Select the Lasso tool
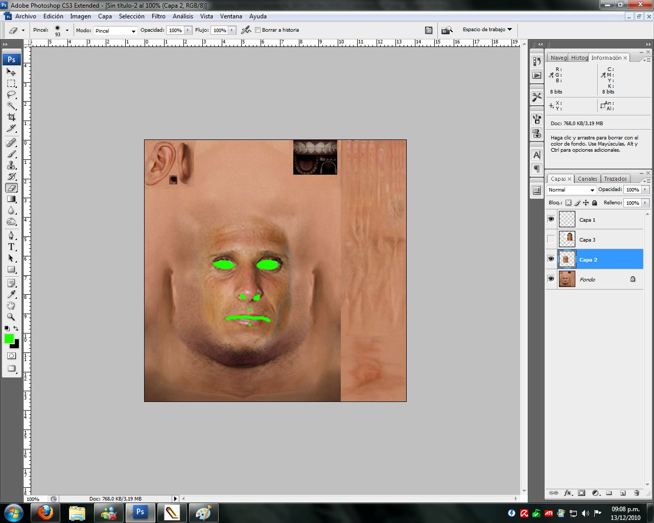This screenshot has width=654, height=523. [x=11, y=94]
